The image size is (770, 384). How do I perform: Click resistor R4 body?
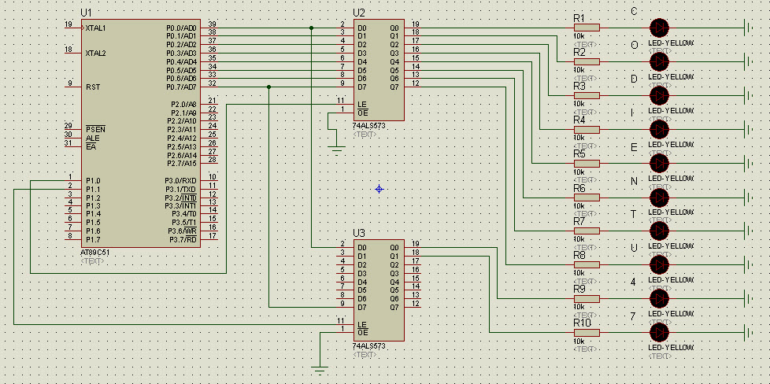coord(587,129)
